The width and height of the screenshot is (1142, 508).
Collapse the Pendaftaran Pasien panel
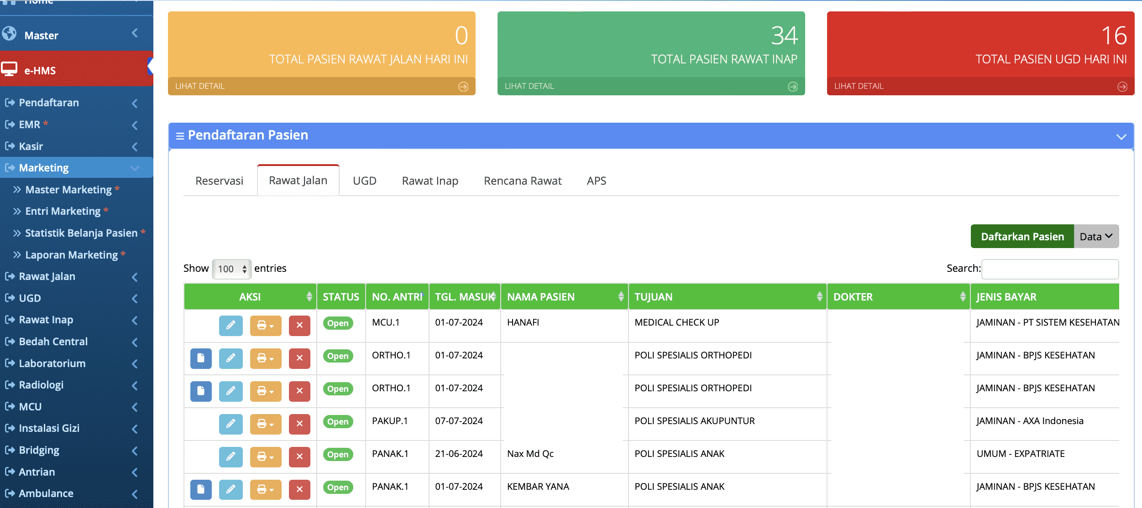[x=1121, y=136]
